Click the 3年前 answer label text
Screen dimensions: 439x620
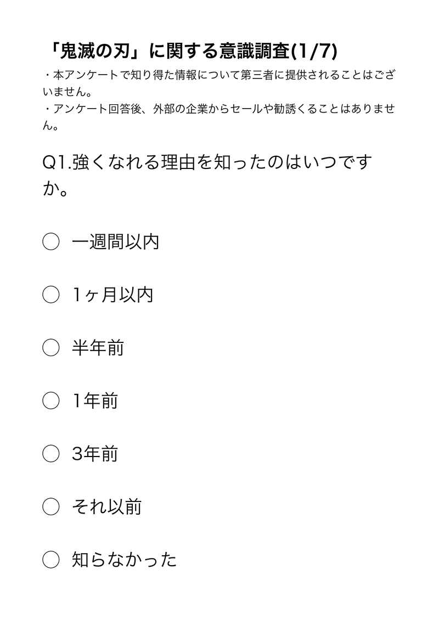pos(95,454)
